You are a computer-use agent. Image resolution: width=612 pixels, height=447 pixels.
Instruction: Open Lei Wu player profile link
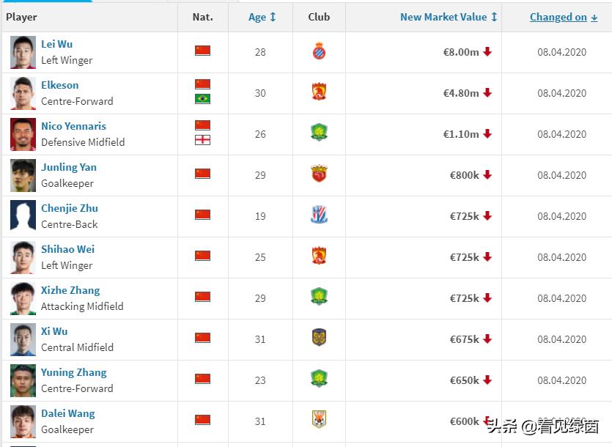pos(56,44)
